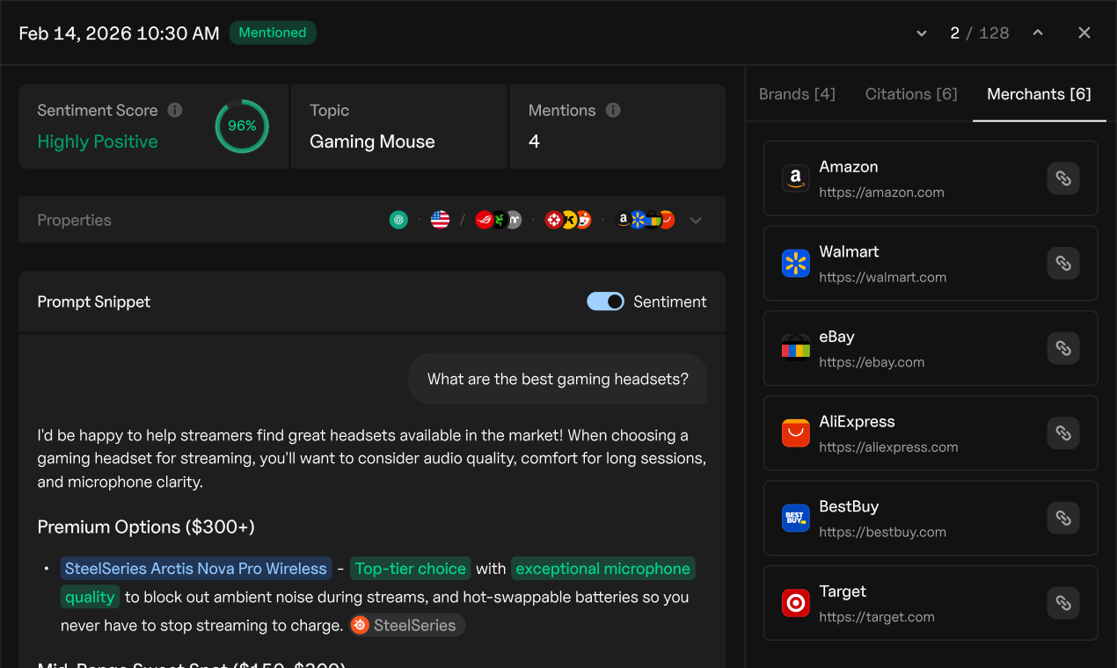Image resolution: width=1117 pixels, height=668 pixels.
Task: Click the BestBuy logo in Merchants list
Action: point(796,518)
